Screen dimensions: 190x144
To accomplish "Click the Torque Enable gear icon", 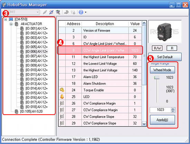I will (62, 90).
